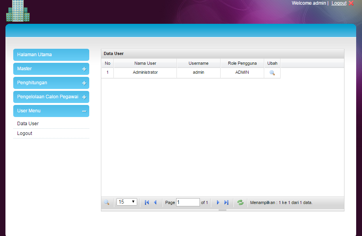
Task: Go to previous page of results
Action: click(155, 202)
